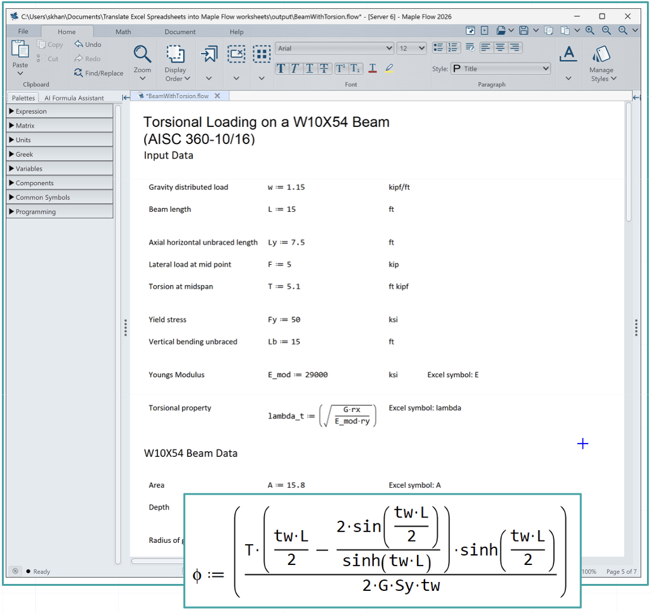The image size is (652, 613).
Task: Open the Help ribbon tab
Action: pyautogui.click(x=236, y=32)
